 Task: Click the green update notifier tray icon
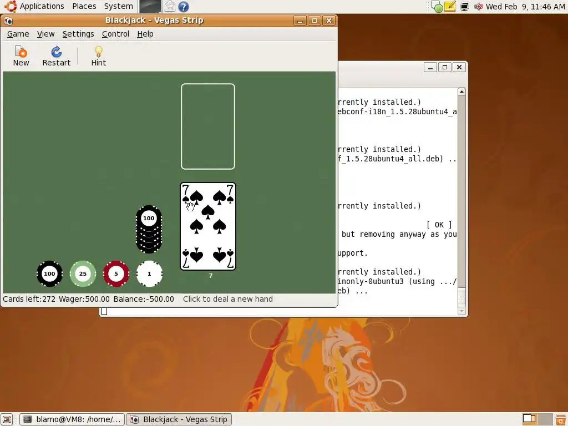(438, 7)
